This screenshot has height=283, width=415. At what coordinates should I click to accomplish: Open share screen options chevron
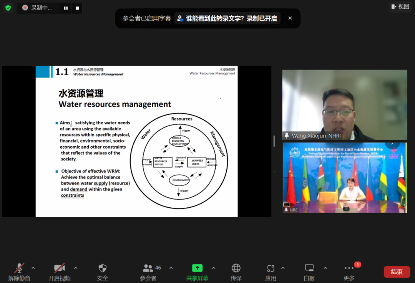point(214,268)
